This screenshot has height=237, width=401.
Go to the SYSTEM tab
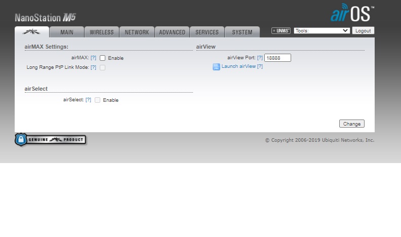coord(242,32)
